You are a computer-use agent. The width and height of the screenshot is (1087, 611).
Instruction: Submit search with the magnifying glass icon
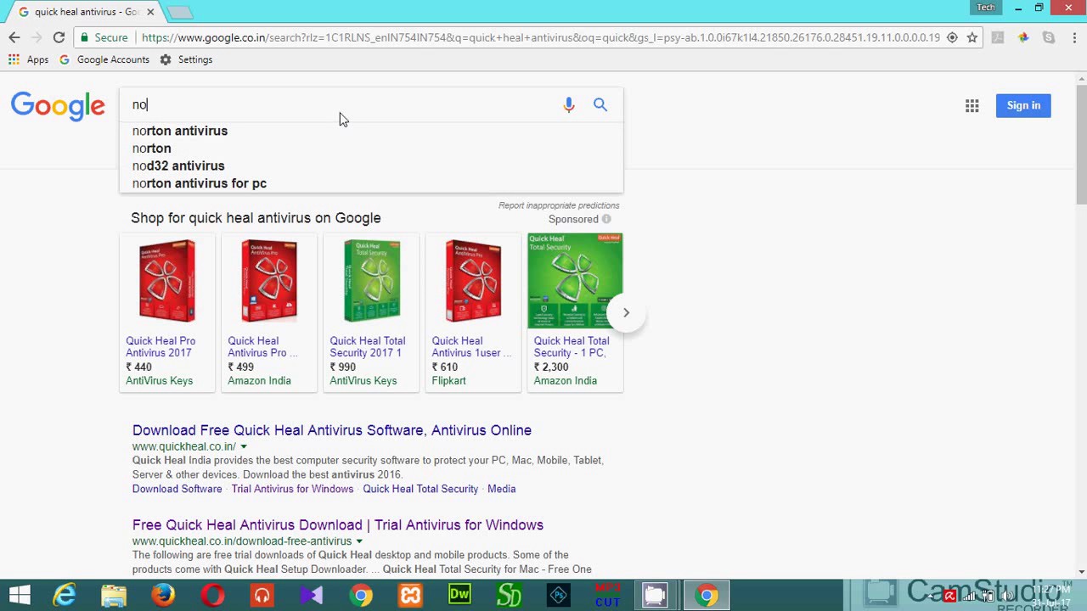(x=600, y=104)
